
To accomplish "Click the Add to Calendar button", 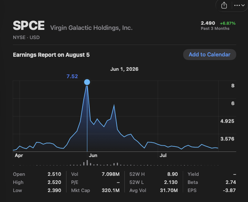I will [x=210, y=55].
